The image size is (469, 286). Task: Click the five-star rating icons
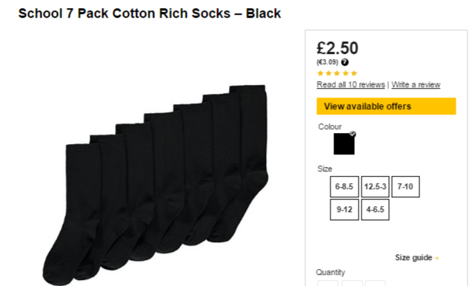click(x=337, y=73)
